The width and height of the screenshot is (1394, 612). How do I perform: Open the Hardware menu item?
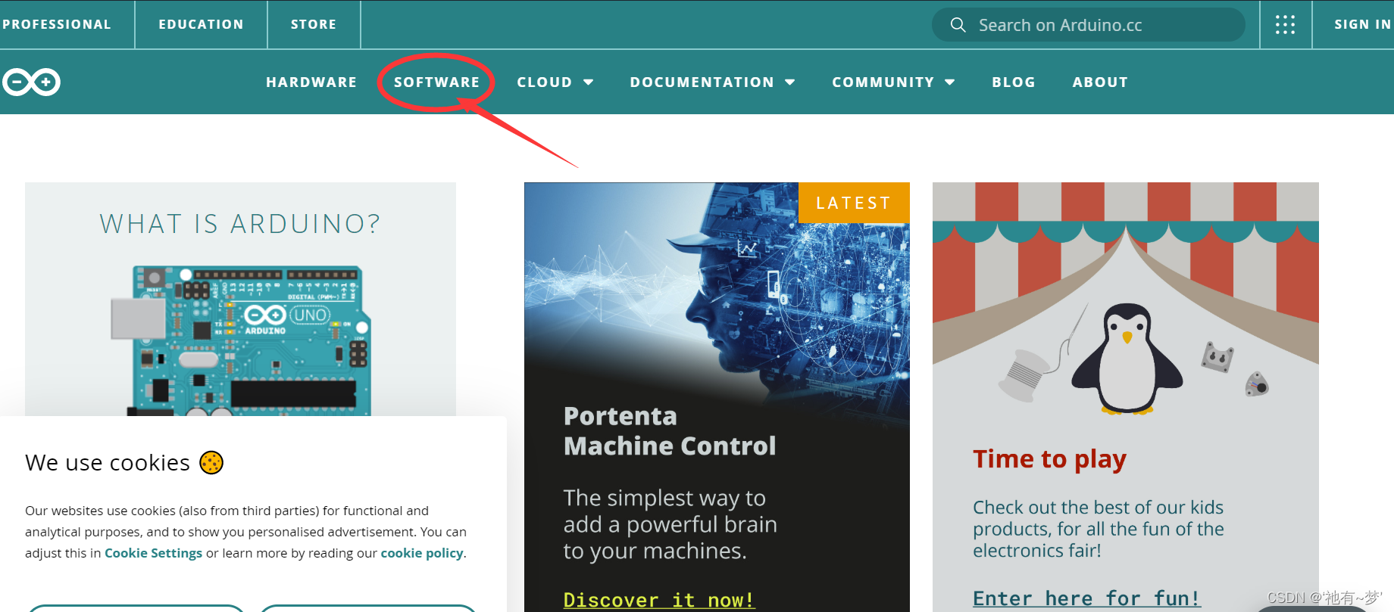[x=311, y=82]
